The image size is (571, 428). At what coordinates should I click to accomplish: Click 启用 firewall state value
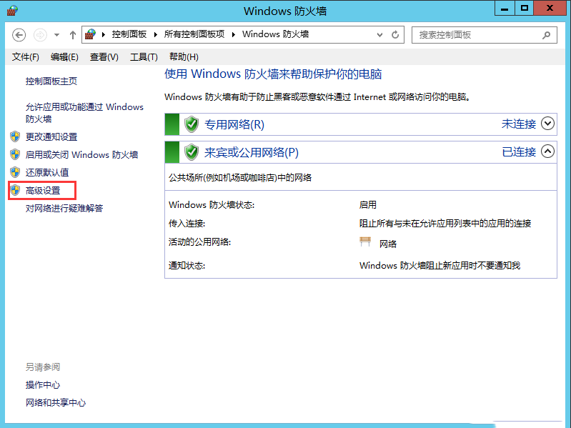[x=368, y=205]
